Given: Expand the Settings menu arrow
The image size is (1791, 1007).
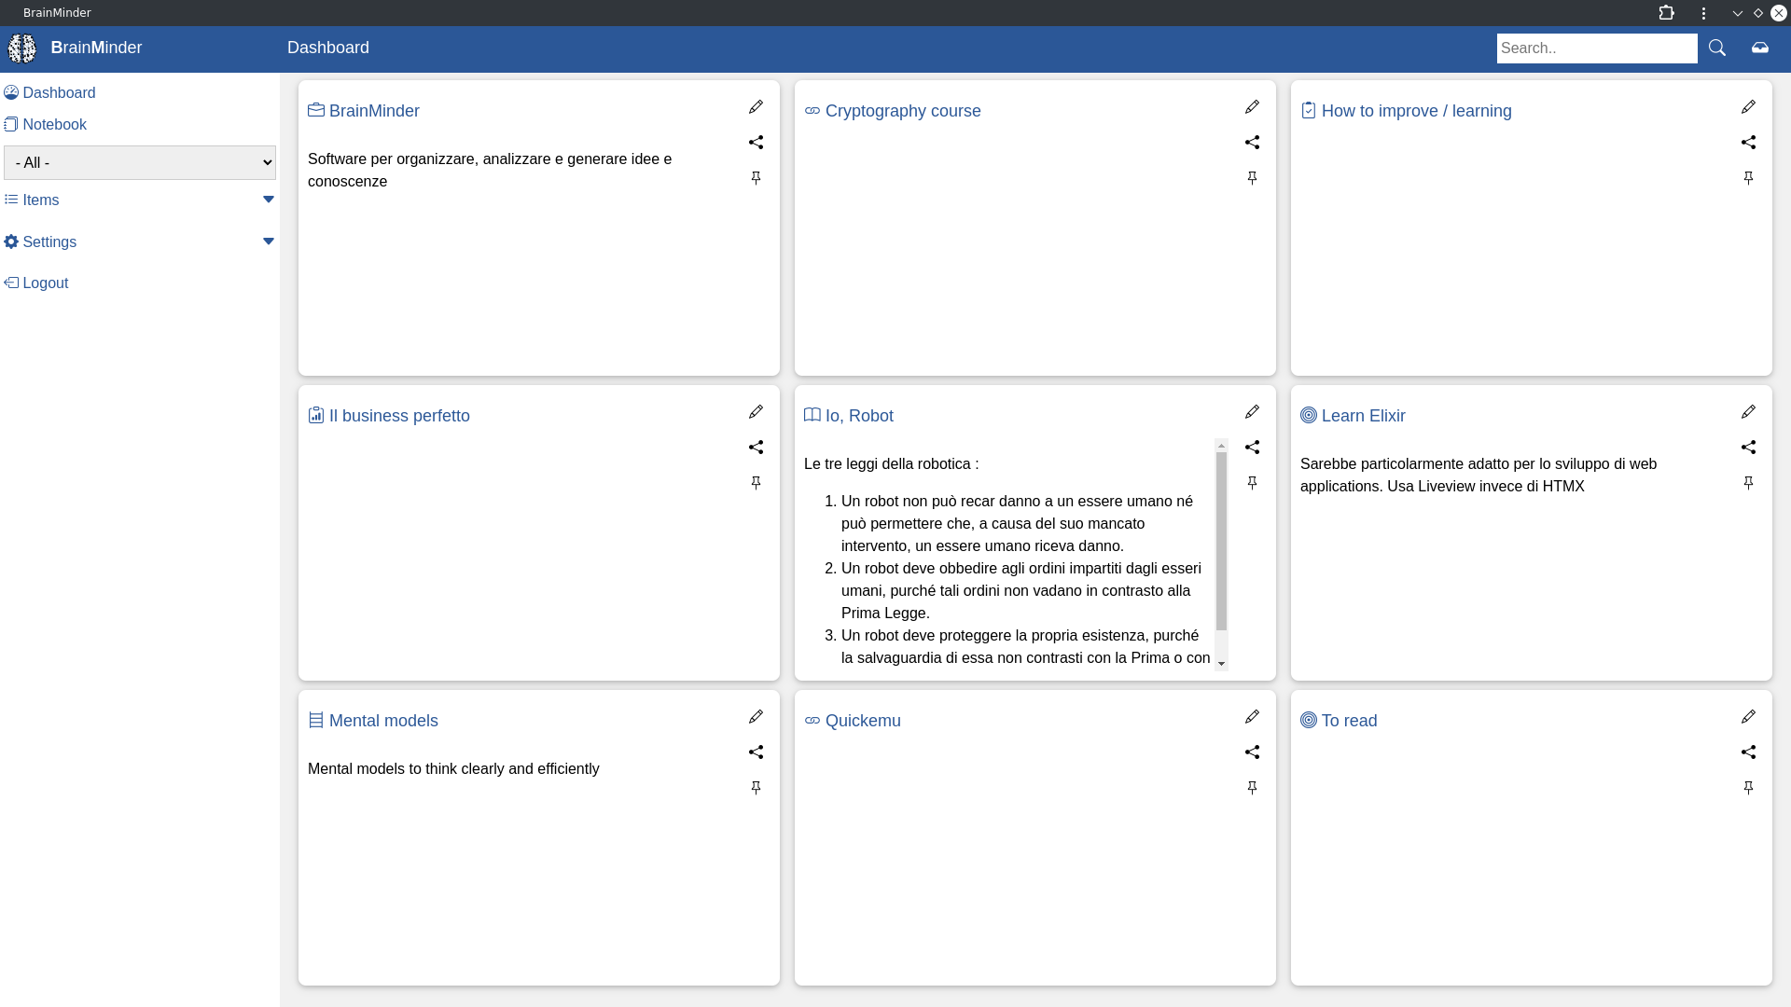Looking at the screenshot, I should 269,241.
